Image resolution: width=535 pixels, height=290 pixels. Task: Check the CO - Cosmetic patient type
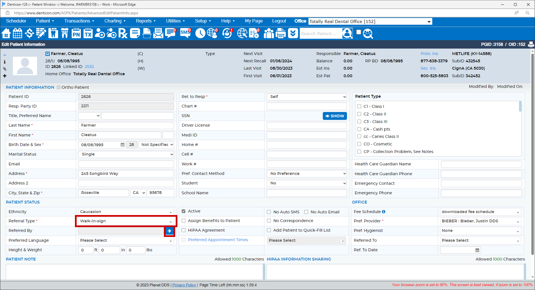[359, 144]
